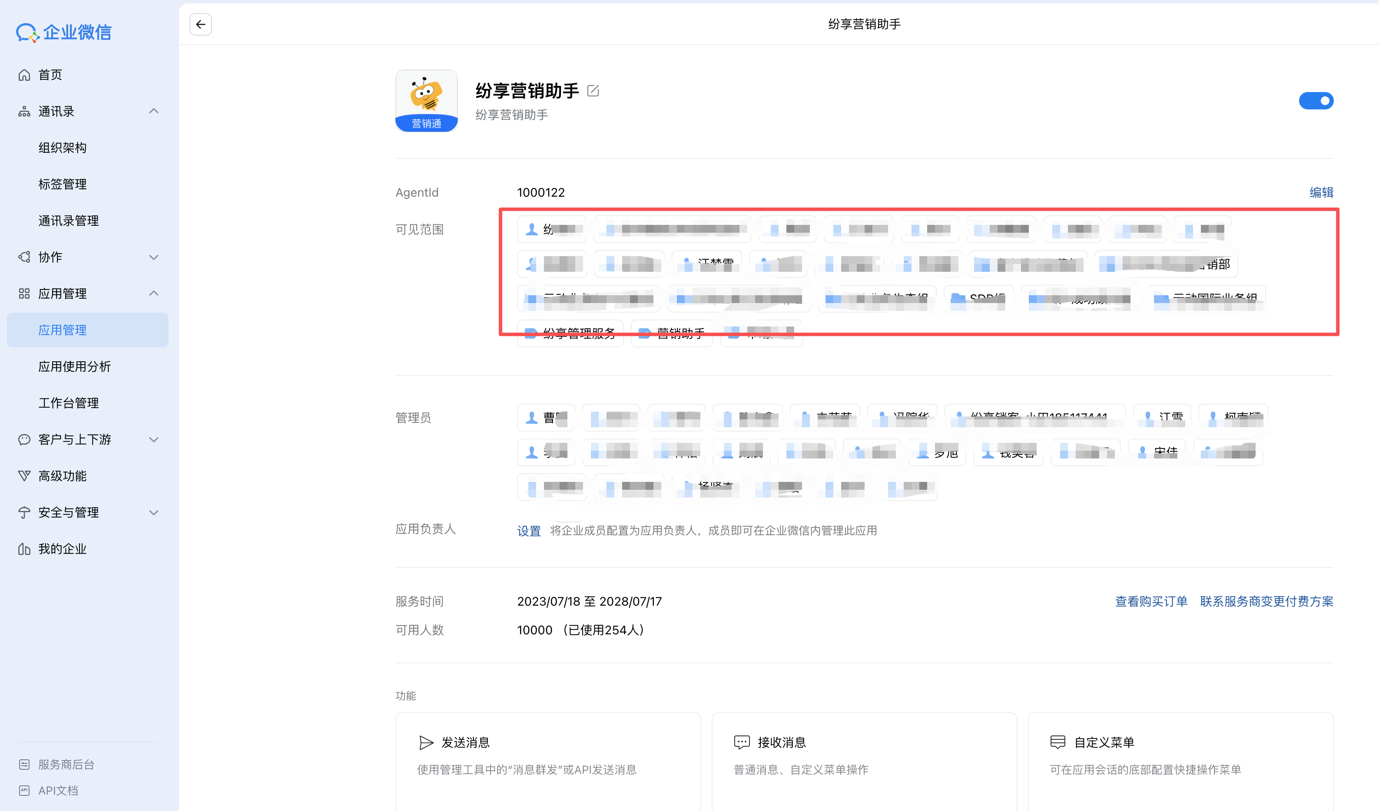Expand 安全与管理 dropdown arrow

pyautogui.click(x=154, y=512)
